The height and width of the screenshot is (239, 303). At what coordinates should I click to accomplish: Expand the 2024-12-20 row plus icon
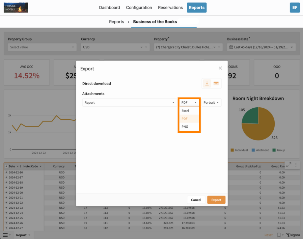click(x=6, y=193)
